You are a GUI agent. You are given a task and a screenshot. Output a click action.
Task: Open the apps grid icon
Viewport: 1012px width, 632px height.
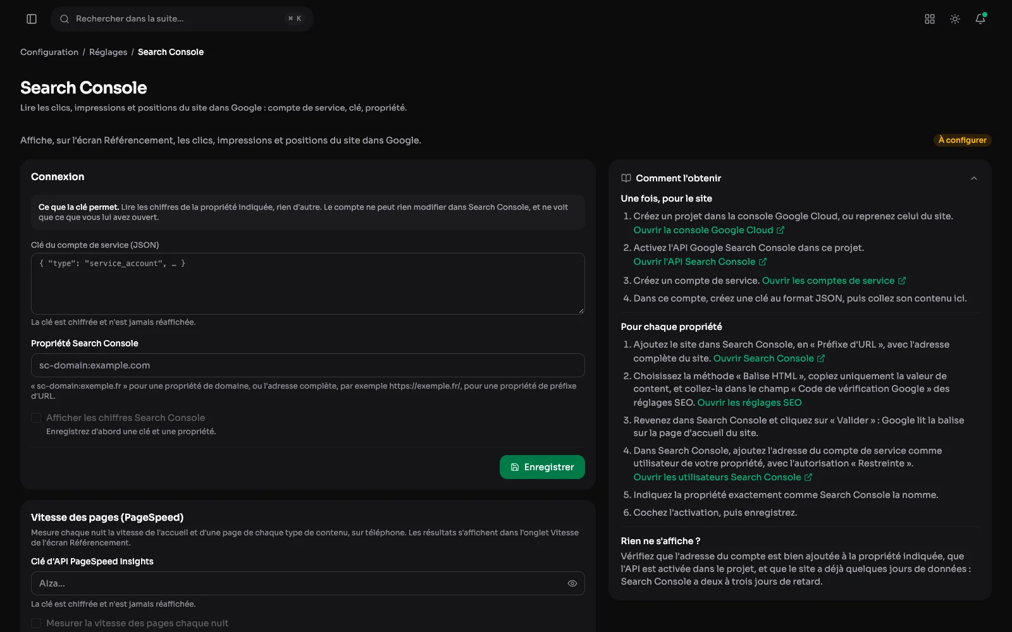[x=930, y=19]
